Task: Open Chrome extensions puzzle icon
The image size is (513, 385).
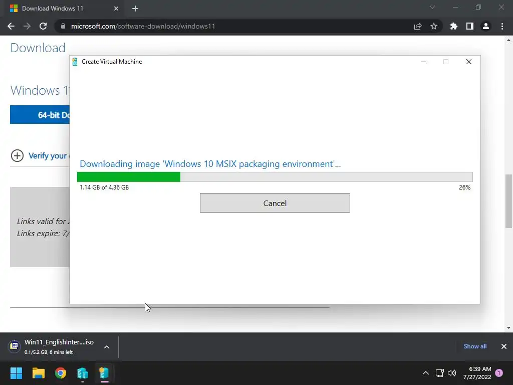Action: pyautogui.click(x=454, y=26)
